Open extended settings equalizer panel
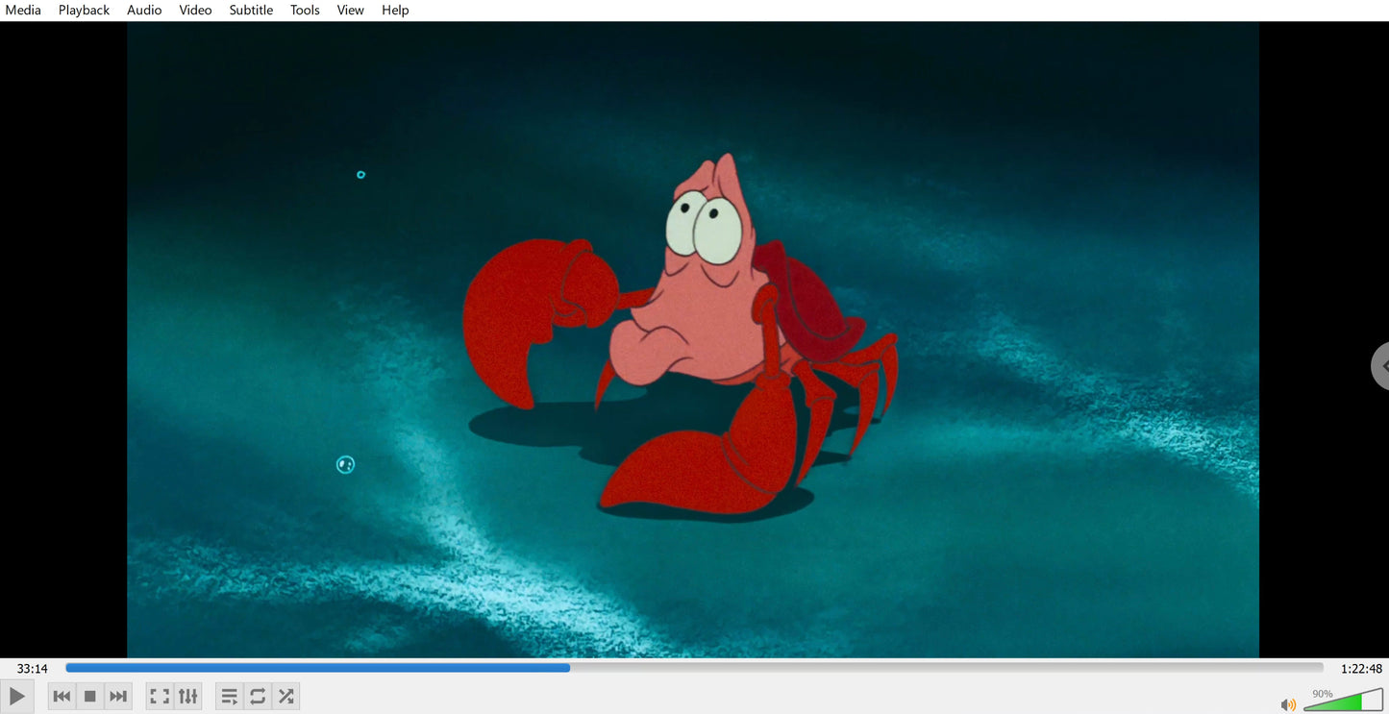Image resolution: width=1389 pixels, height=714 pixels. (x=188, y=697)
